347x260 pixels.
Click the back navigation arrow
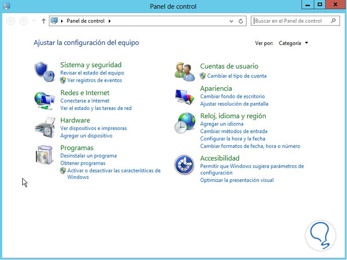click(x=10, y=21)
